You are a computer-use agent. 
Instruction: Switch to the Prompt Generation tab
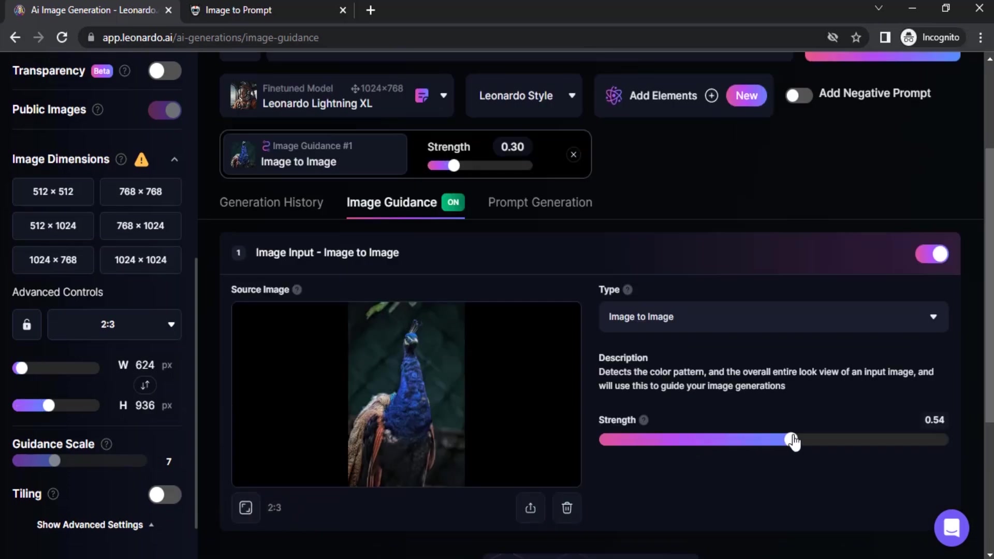coord(539,202)
